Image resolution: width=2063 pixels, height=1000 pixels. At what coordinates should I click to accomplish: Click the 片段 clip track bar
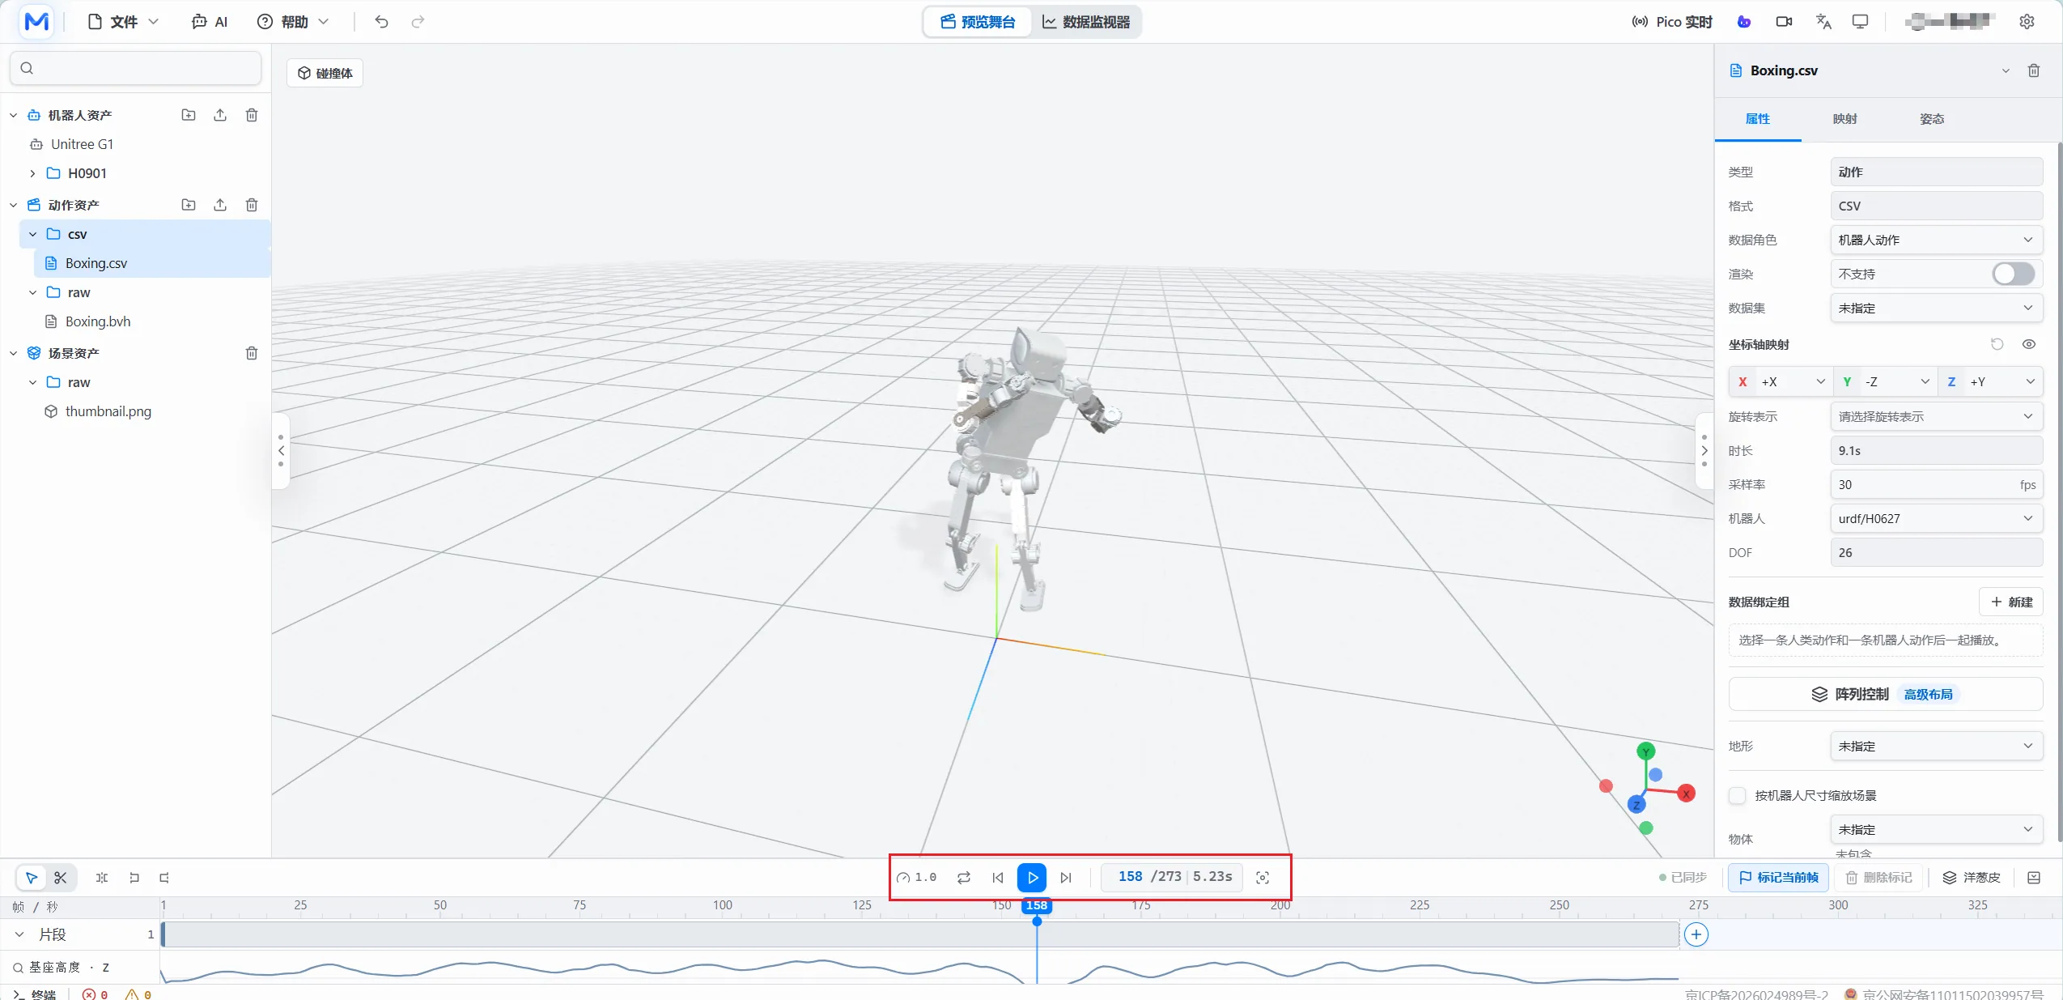920,934
